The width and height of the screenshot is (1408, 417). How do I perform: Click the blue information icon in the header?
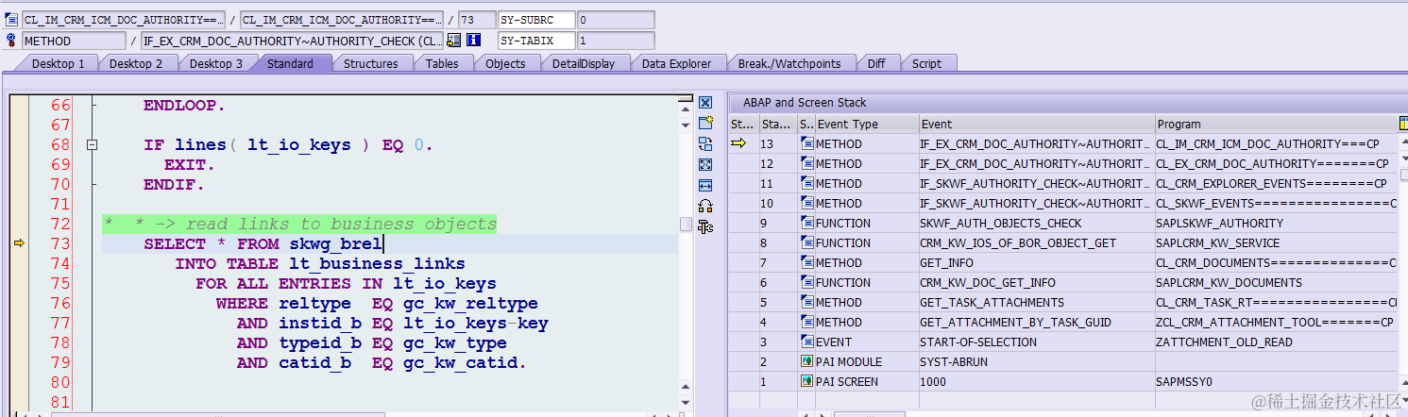[x=473, y=41]
